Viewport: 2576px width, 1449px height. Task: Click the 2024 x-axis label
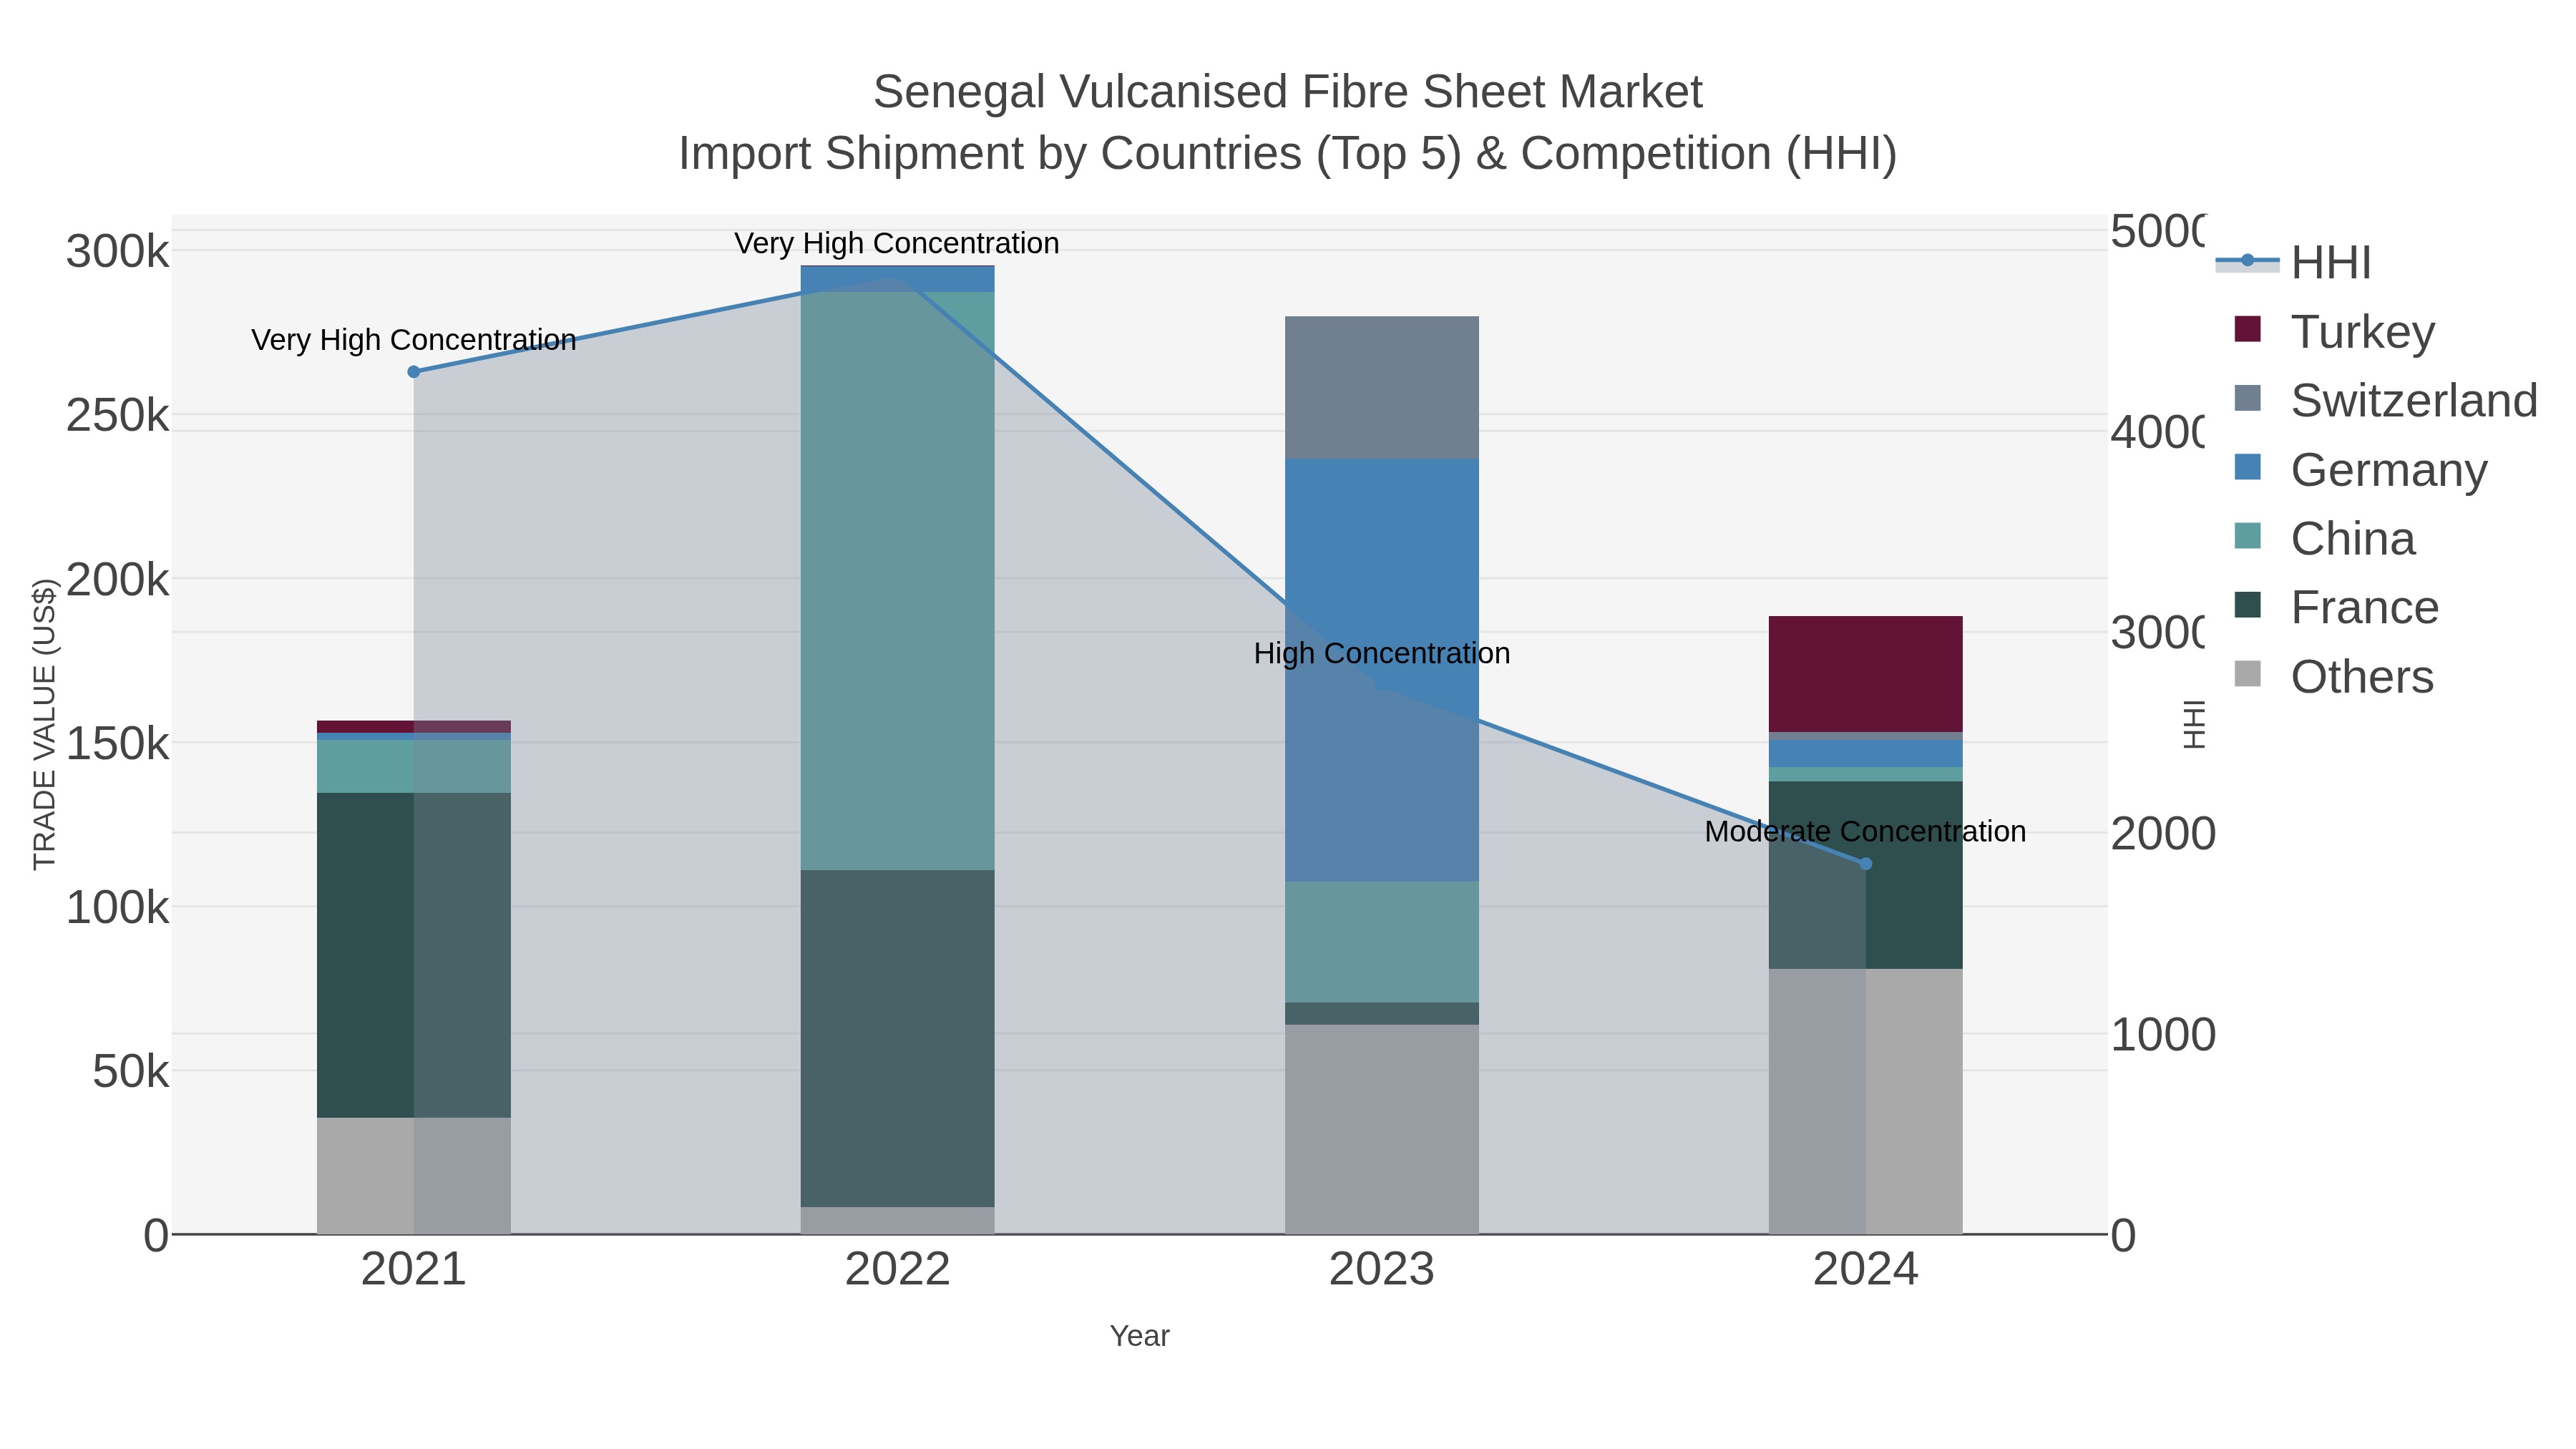1866,1270
